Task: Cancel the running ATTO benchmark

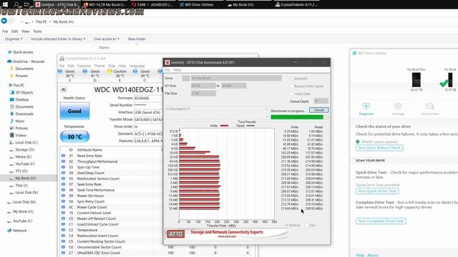Action: coord(318,110)
